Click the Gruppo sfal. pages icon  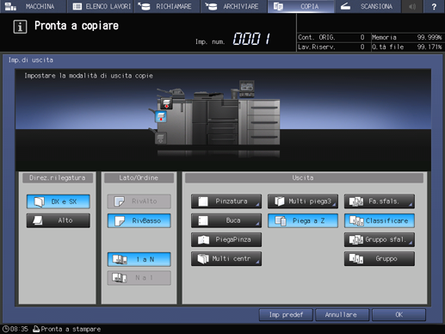[356, 239]
